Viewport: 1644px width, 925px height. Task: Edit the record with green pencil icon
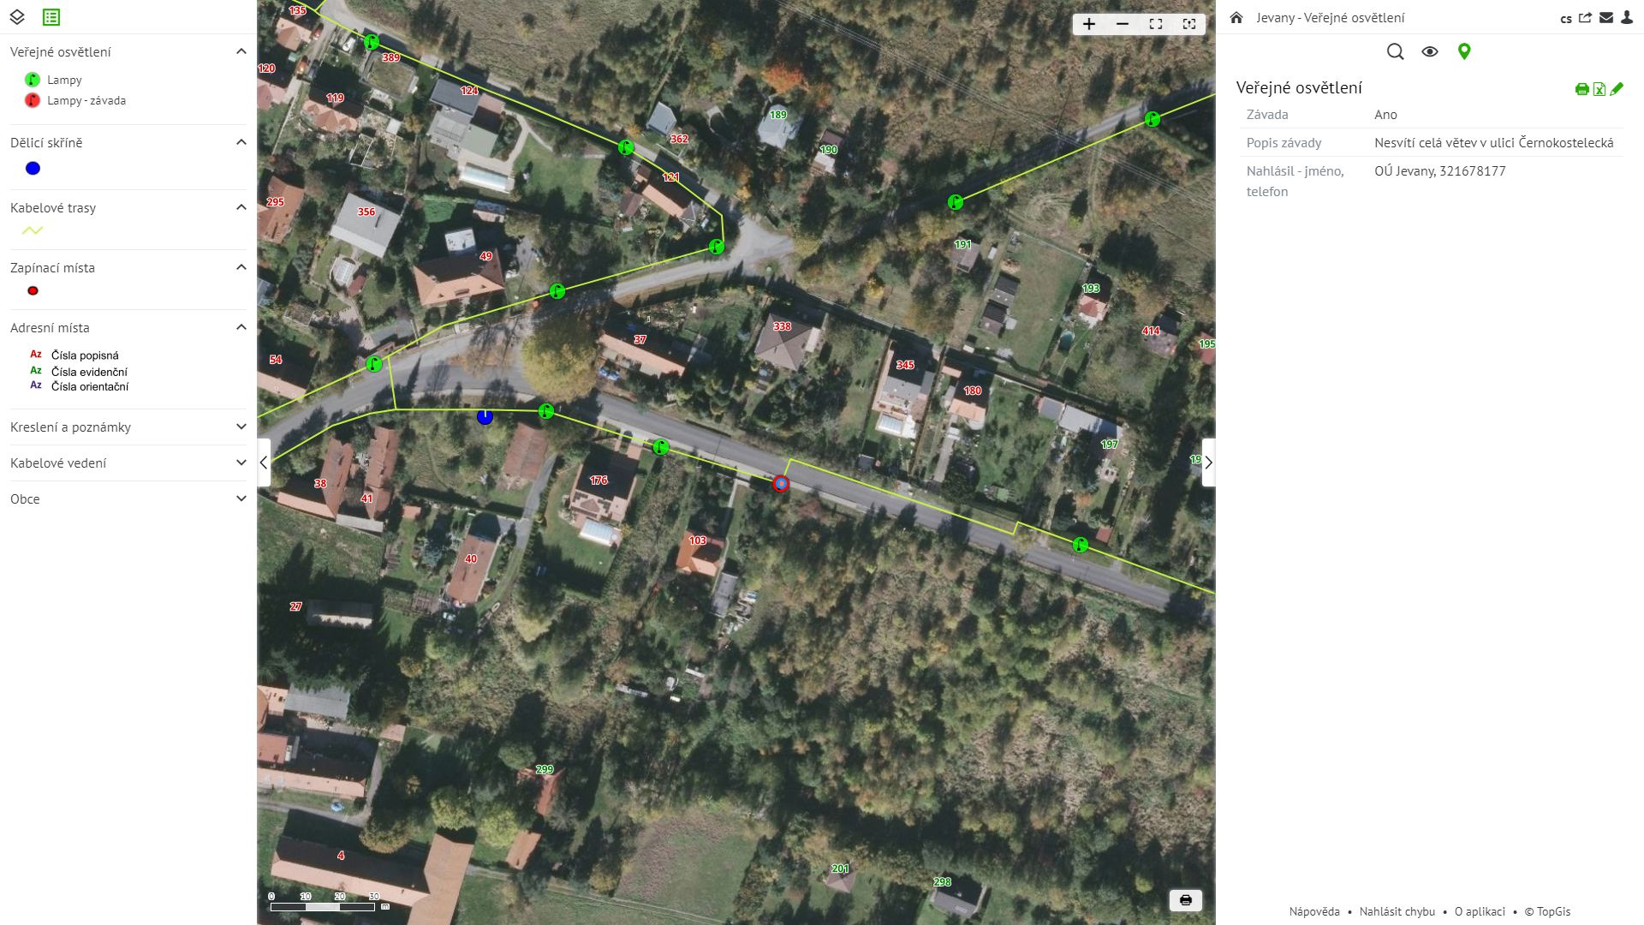pyautogui.click(x=1617, y=89)
